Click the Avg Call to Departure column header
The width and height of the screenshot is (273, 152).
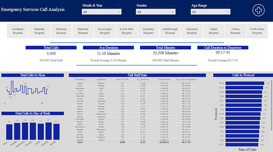pyautogui.click(x=186, y=79)
